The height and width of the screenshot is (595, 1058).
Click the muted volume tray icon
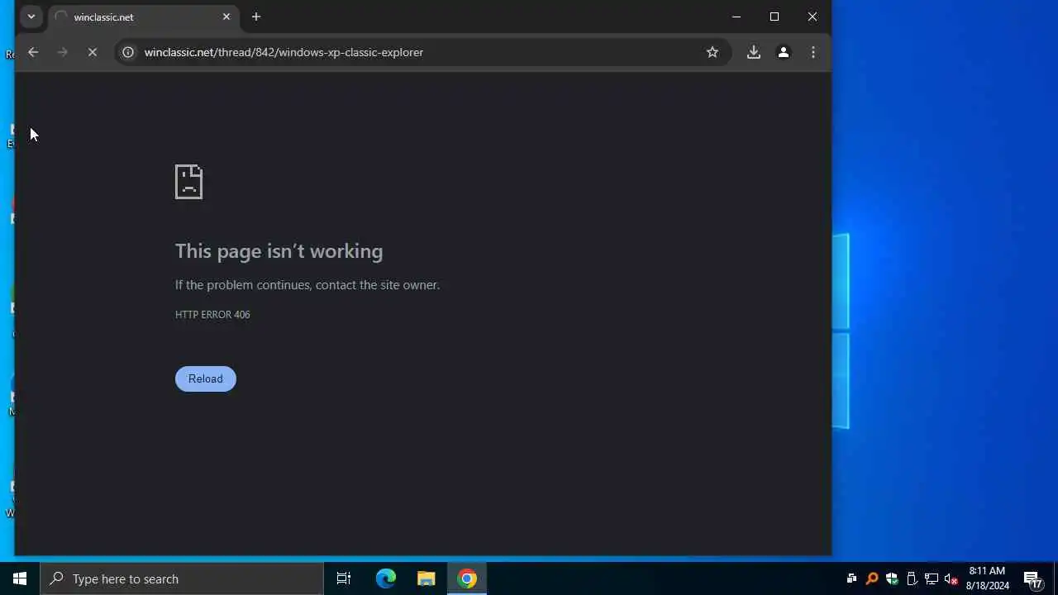[951, 578]
